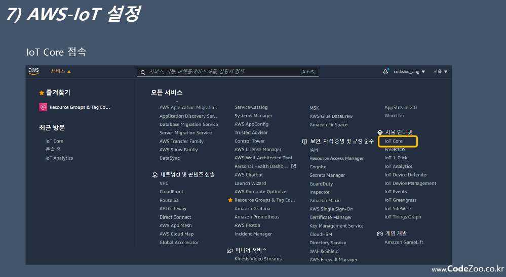Open Global Accelerator

point(179,243)
